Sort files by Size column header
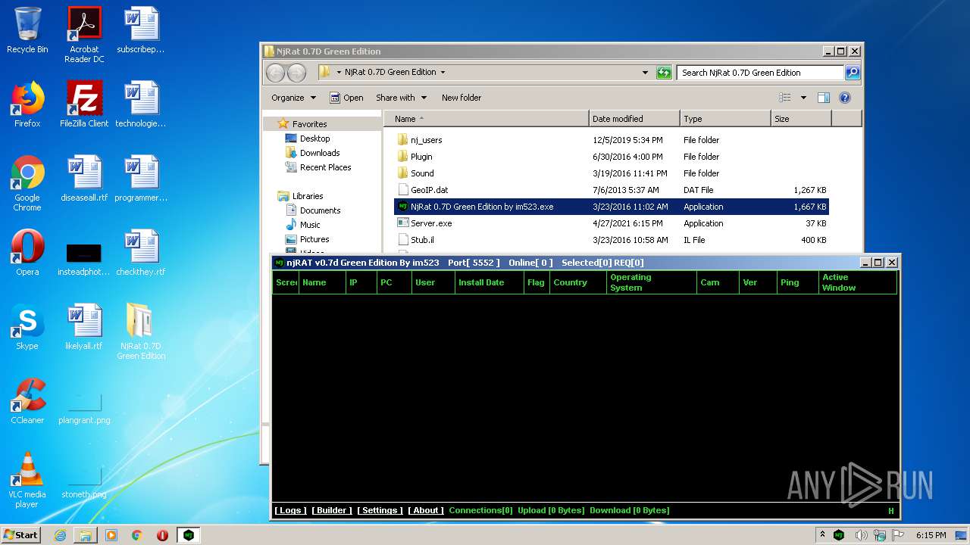 click(801, 119)
